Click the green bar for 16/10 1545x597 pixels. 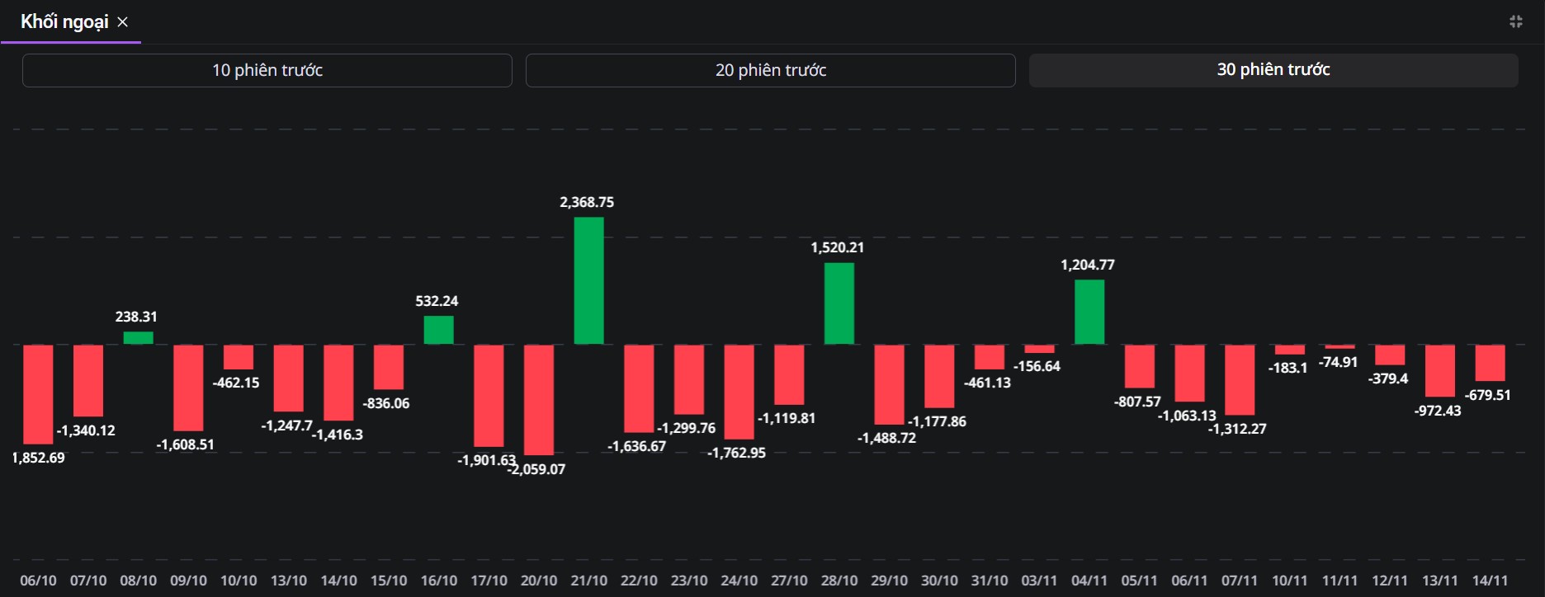438,330
